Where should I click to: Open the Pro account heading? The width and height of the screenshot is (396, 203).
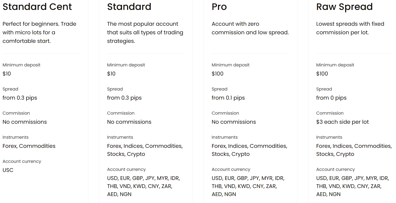219,7
